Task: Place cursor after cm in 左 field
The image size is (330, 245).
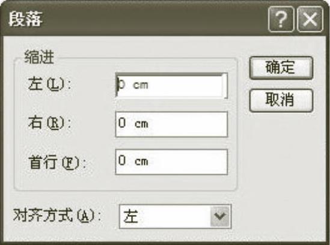Action: tap(150, 85)
